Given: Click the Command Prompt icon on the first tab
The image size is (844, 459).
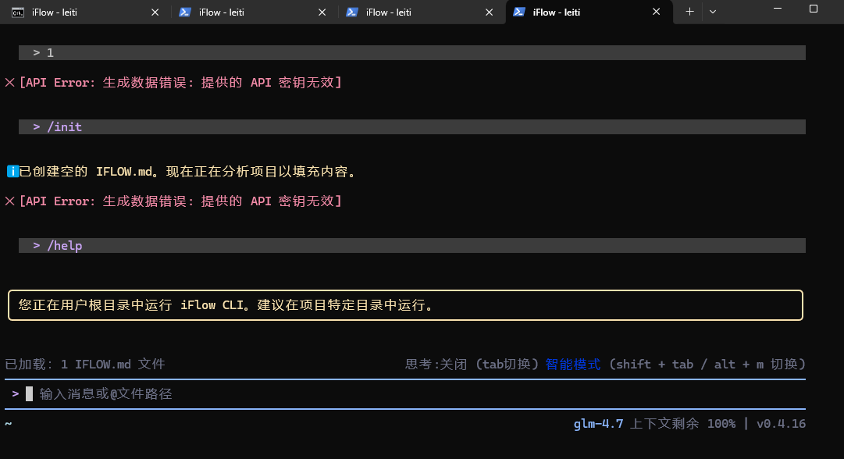Looking at the screenshot, I should click(18, 12).
